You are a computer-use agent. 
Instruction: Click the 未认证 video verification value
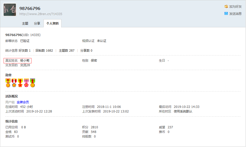click(x=102, y=41)
